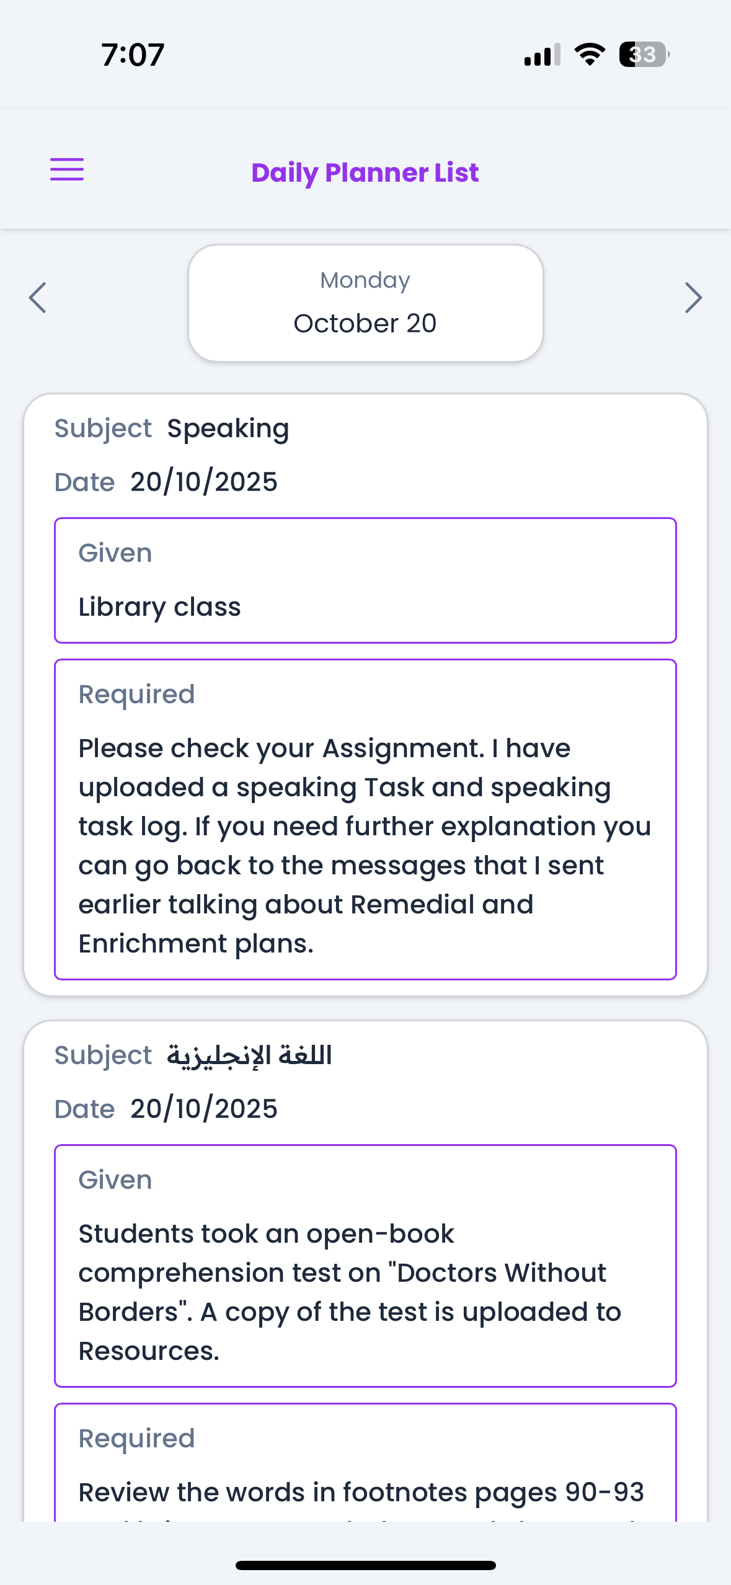
Task: Open the hamburger side menu
Action: [x=67, y=169]
